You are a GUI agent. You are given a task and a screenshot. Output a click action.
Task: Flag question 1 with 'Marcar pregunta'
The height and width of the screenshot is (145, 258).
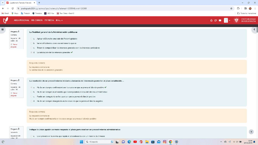pos(14,46)
